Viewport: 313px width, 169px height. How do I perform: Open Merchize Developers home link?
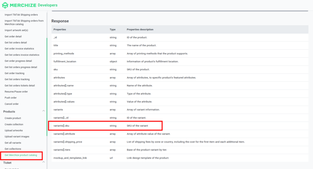tap(30, 5)
